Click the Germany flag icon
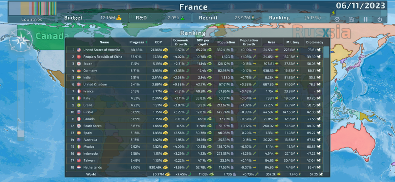 [x=79, y=71]
